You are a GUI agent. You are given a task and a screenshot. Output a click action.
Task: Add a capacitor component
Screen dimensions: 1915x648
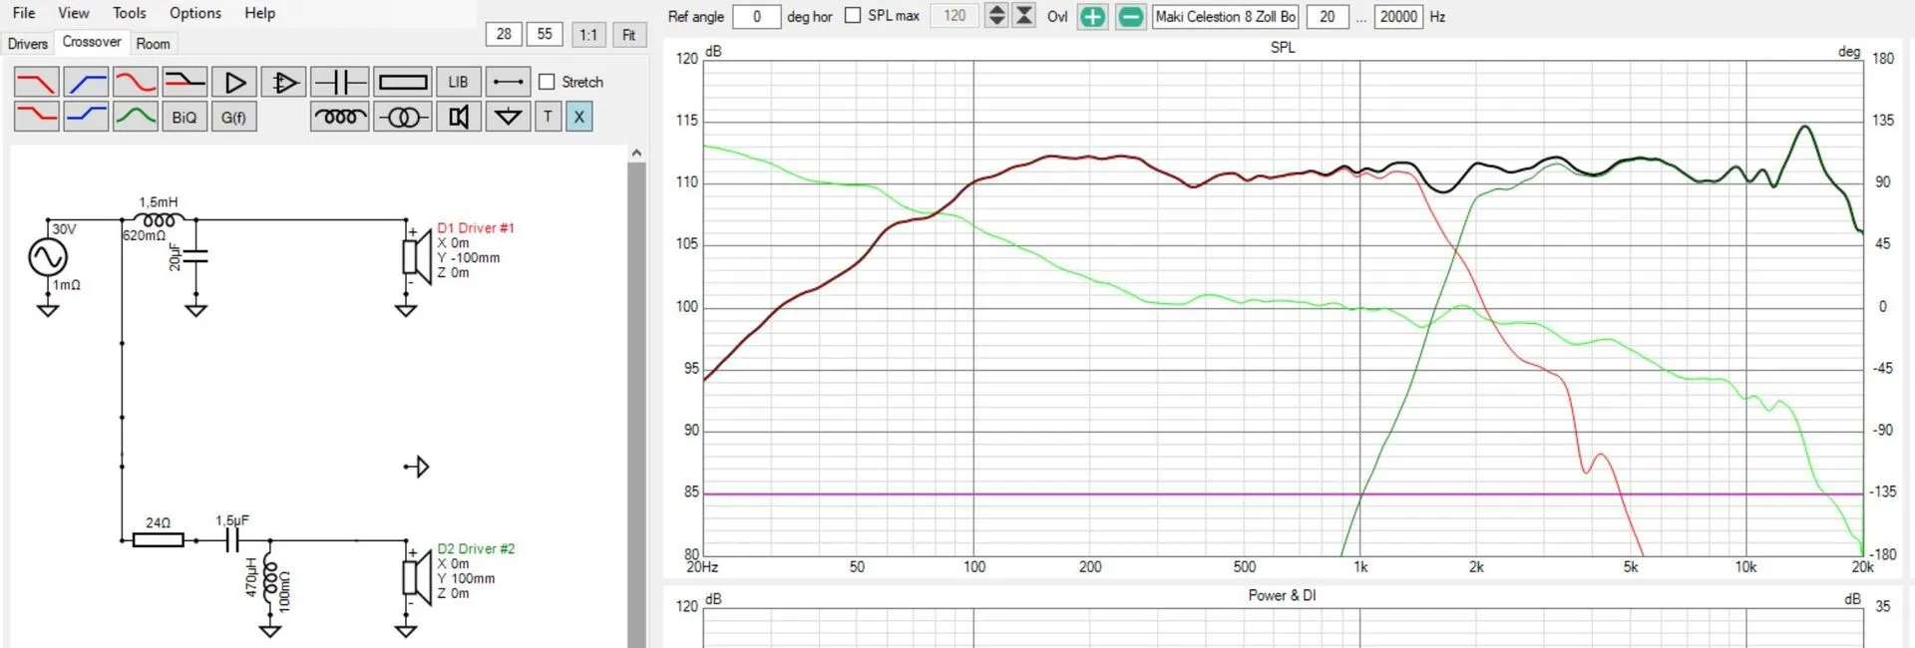point(339,82)
